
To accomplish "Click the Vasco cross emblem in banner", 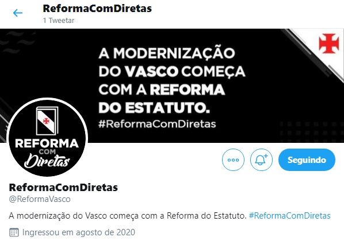I will [x=328, y=44].
